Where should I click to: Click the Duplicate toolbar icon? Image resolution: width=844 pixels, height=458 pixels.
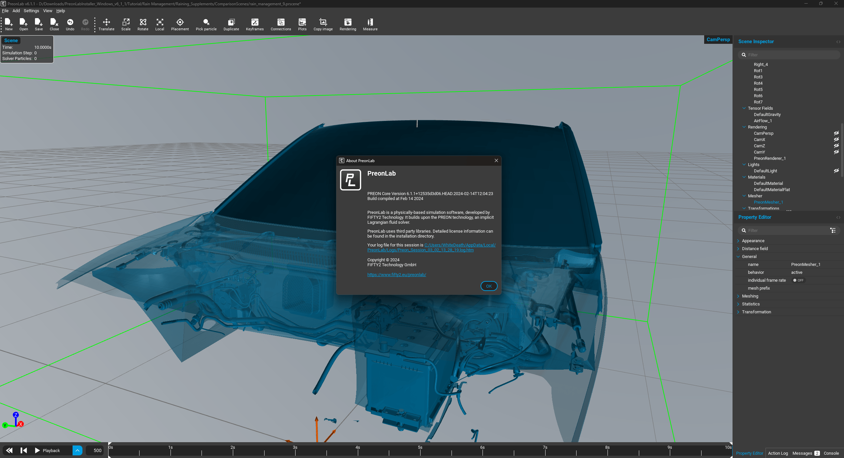coord(231,24)
